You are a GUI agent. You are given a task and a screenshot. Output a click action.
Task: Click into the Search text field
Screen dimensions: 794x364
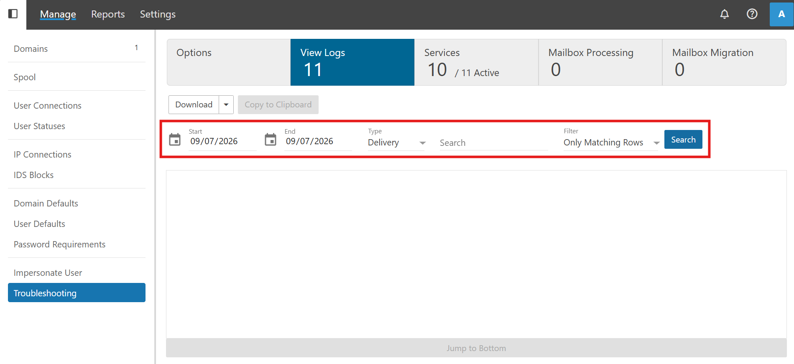494,143
